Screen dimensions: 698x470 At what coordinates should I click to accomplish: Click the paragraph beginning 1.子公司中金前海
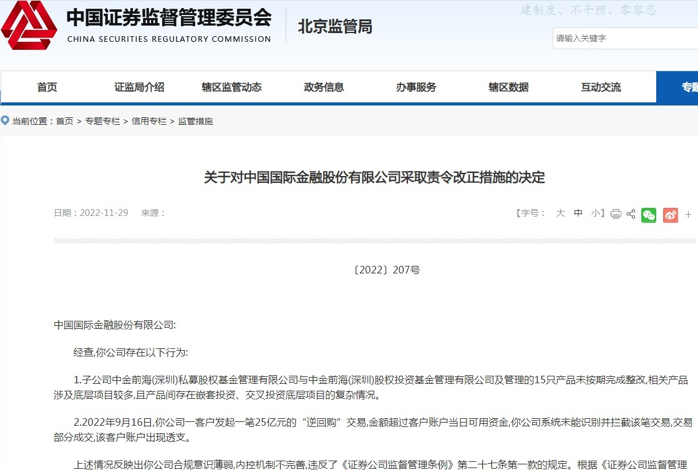tap(371, 387)
